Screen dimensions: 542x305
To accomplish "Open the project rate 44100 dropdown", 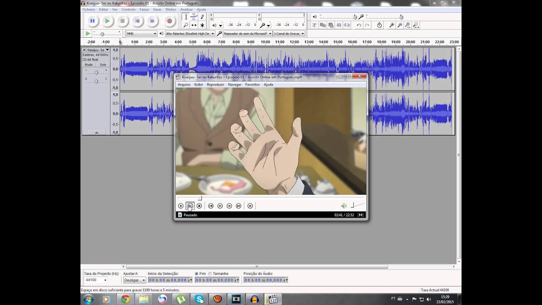I will click(x=96, y=280).
